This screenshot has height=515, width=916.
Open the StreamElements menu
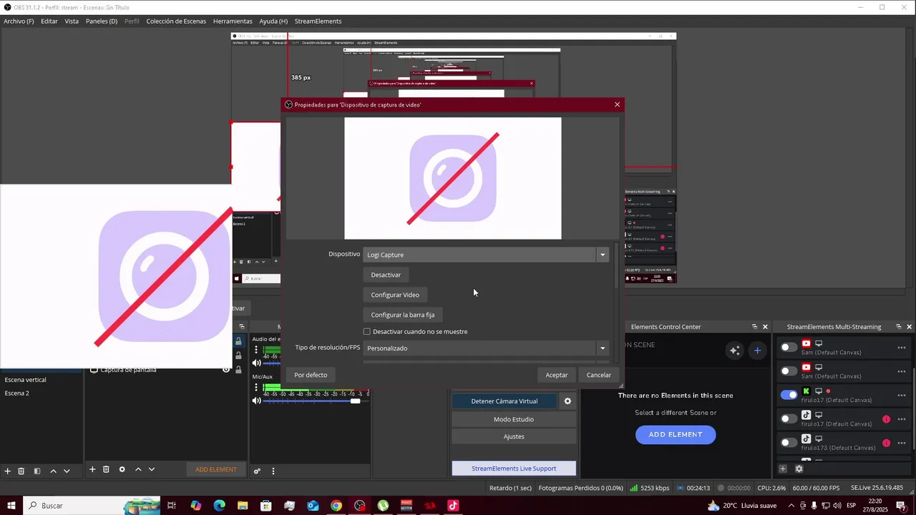coord(318,21)
